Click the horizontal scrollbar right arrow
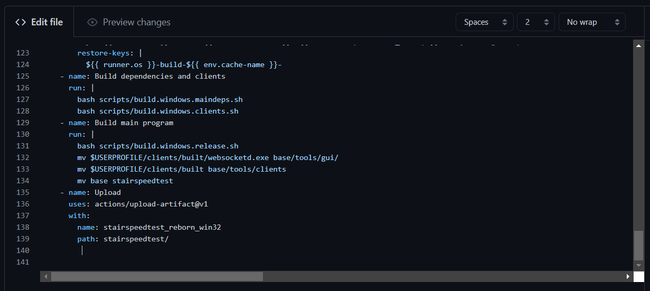Image resolution: width=650 pixels, height=291 pixels. coord(628,276)
